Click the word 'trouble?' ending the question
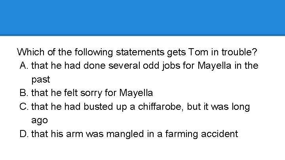The width and height of the screenshot is (285, 160). (x=239, y=52)
